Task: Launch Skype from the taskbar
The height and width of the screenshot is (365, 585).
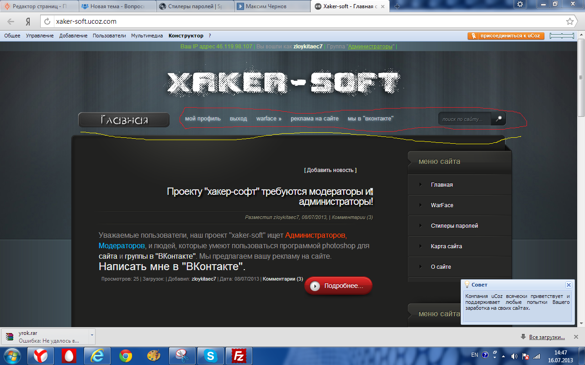Action: (211, 355)
